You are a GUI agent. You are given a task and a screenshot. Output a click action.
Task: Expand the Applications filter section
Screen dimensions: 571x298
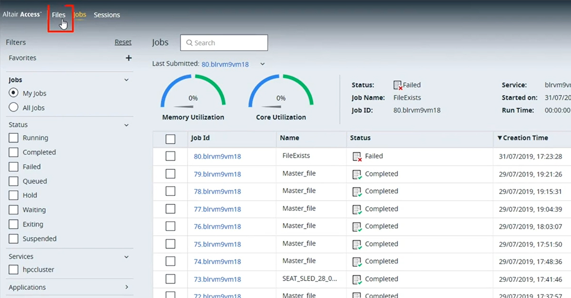(x=127, y=287)
